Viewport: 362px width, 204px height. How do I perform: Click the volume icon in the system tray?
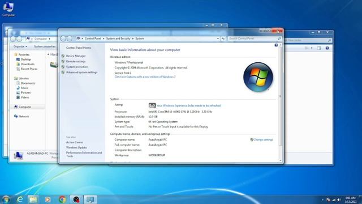[339, 199]
